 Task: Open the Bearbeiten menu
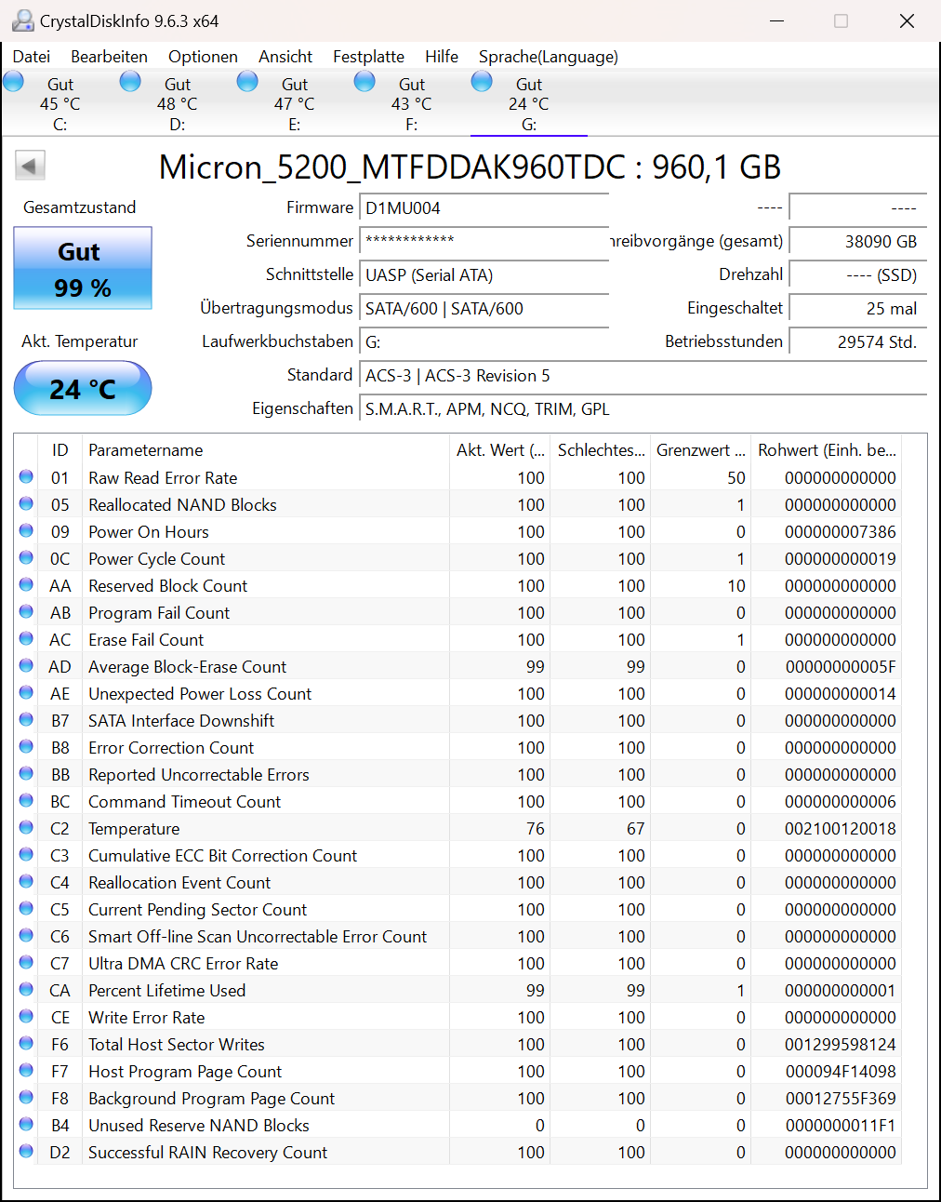pos(110,57)
